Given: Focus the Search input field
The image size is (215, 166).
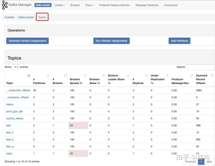Looking at the screenshot, I should tap(201, 67).
